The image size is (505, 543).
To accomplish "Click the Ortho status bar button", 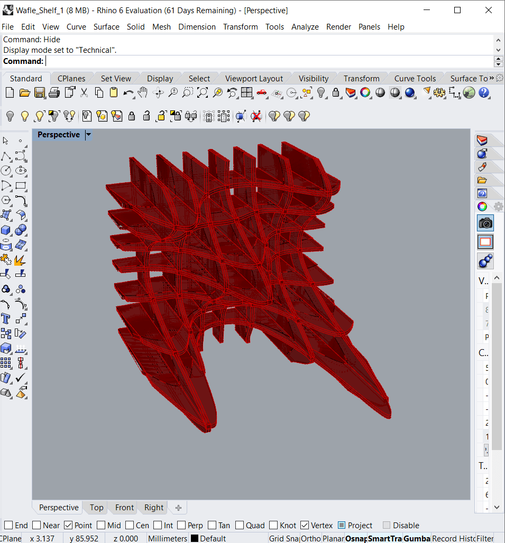I will click(x=310, y=538).
